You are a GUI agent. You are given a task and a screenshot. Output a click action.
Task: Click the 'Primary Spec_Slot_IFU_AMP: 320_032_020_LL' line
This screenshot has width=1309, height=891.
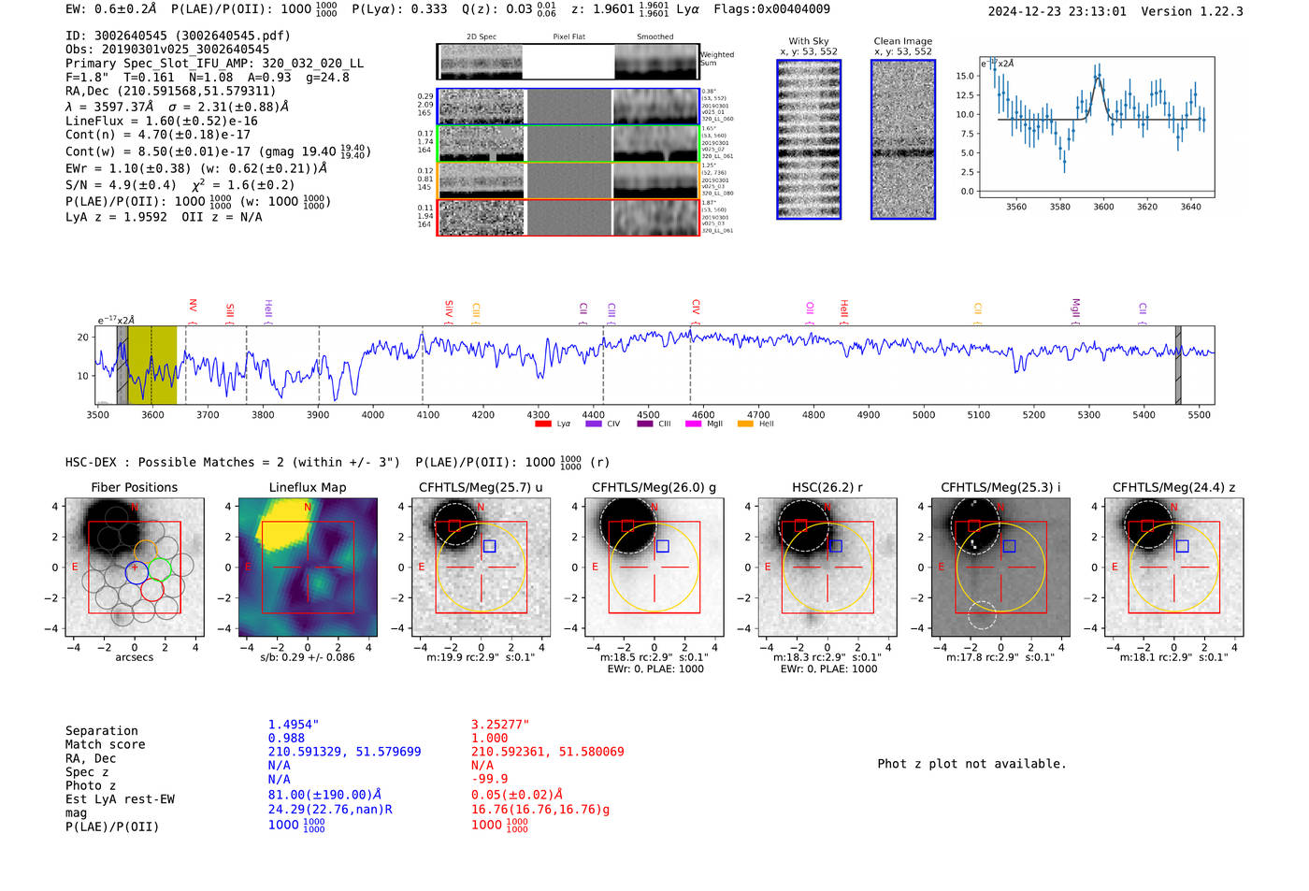click(x=215, y=64)
